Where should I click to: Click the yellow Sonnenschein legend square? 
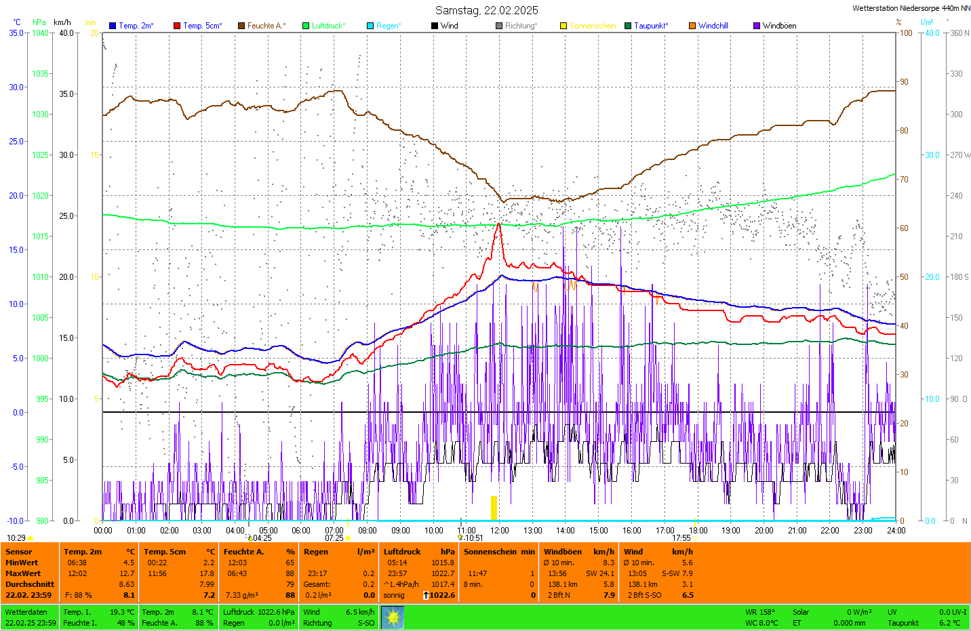point(563,26)
